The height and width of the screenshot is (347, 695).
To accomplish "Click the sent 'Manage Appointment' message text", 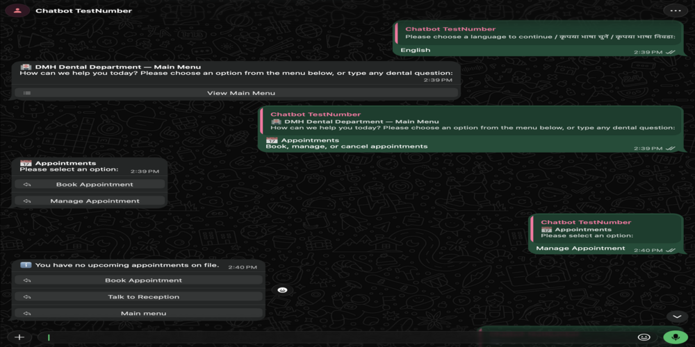I will (x=580, y=248).
